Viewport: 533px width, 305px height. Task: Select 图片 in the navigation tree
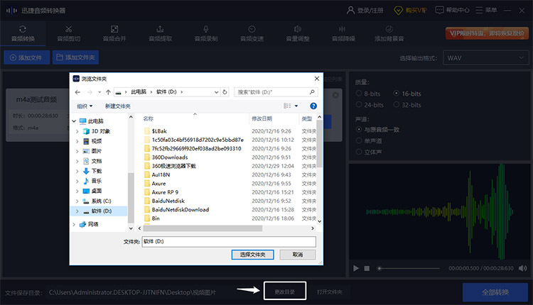pyautogui.click(x=96, y=151)
